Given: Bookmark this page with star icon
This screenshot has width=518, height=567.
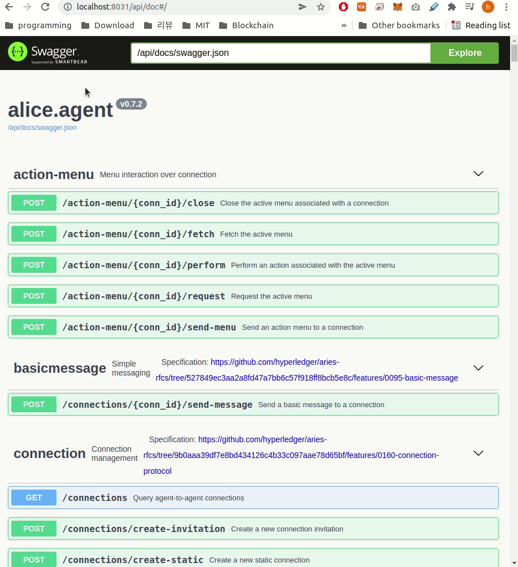Looking at the screenshot, I should (320, 7).
